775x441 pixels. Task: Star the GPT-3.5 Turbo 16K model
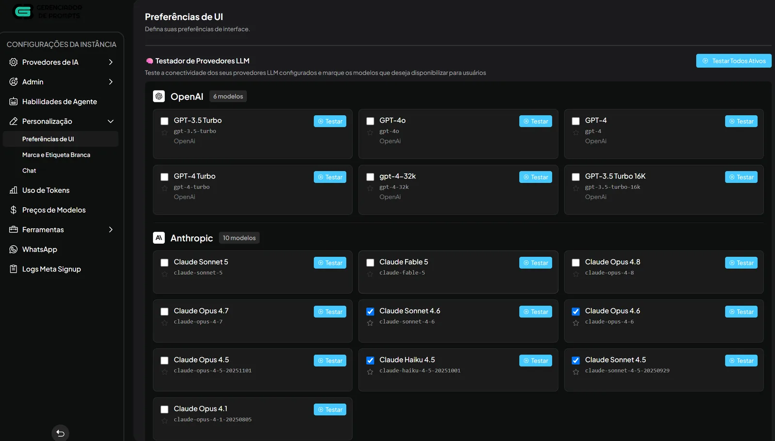click(576, 188)
